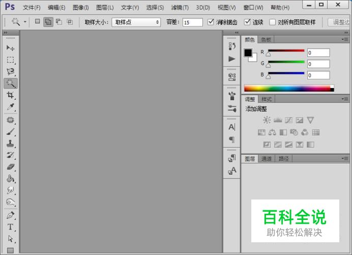
Task: Open the Layers panel flyout menu
Action: 345,158
